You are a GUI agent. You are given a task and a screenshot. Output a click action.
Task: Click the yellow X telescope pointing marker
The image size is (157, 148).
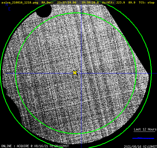tap(75, 73)
